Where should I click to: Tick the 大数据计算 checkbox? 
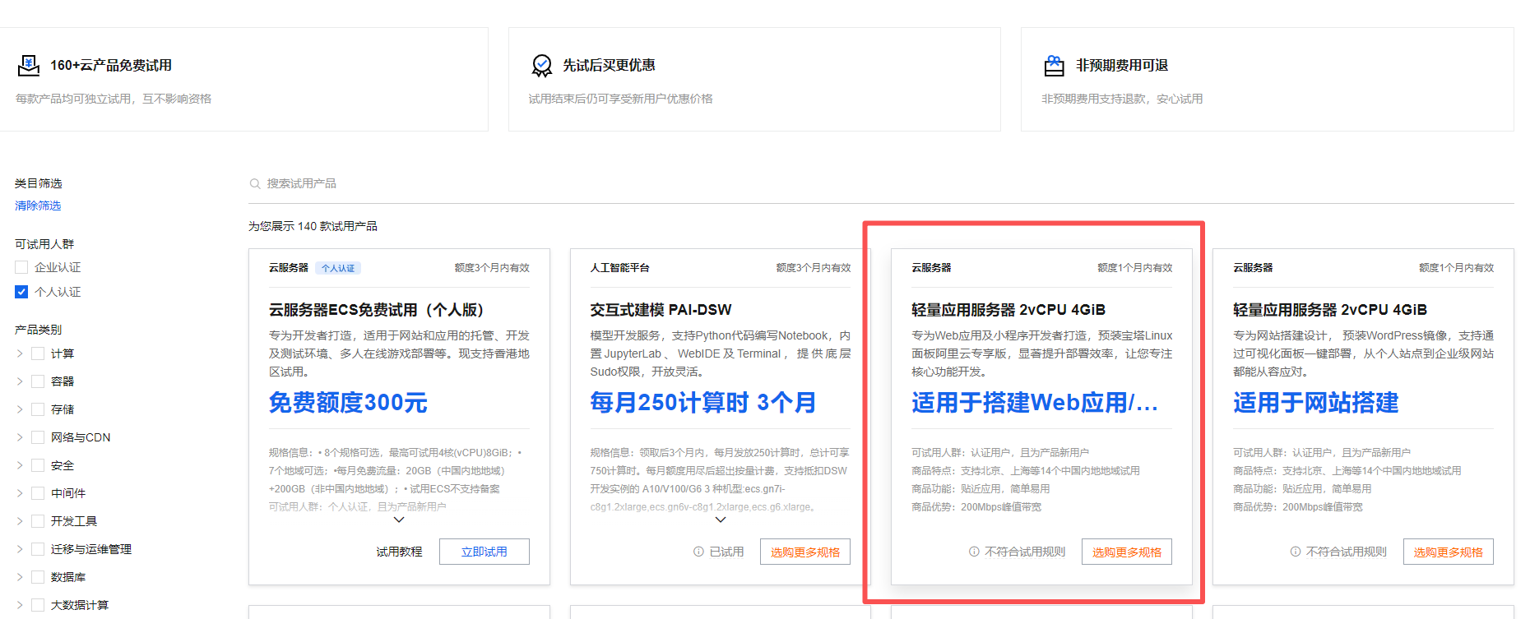pyautogui.click(x=38, y=605)
